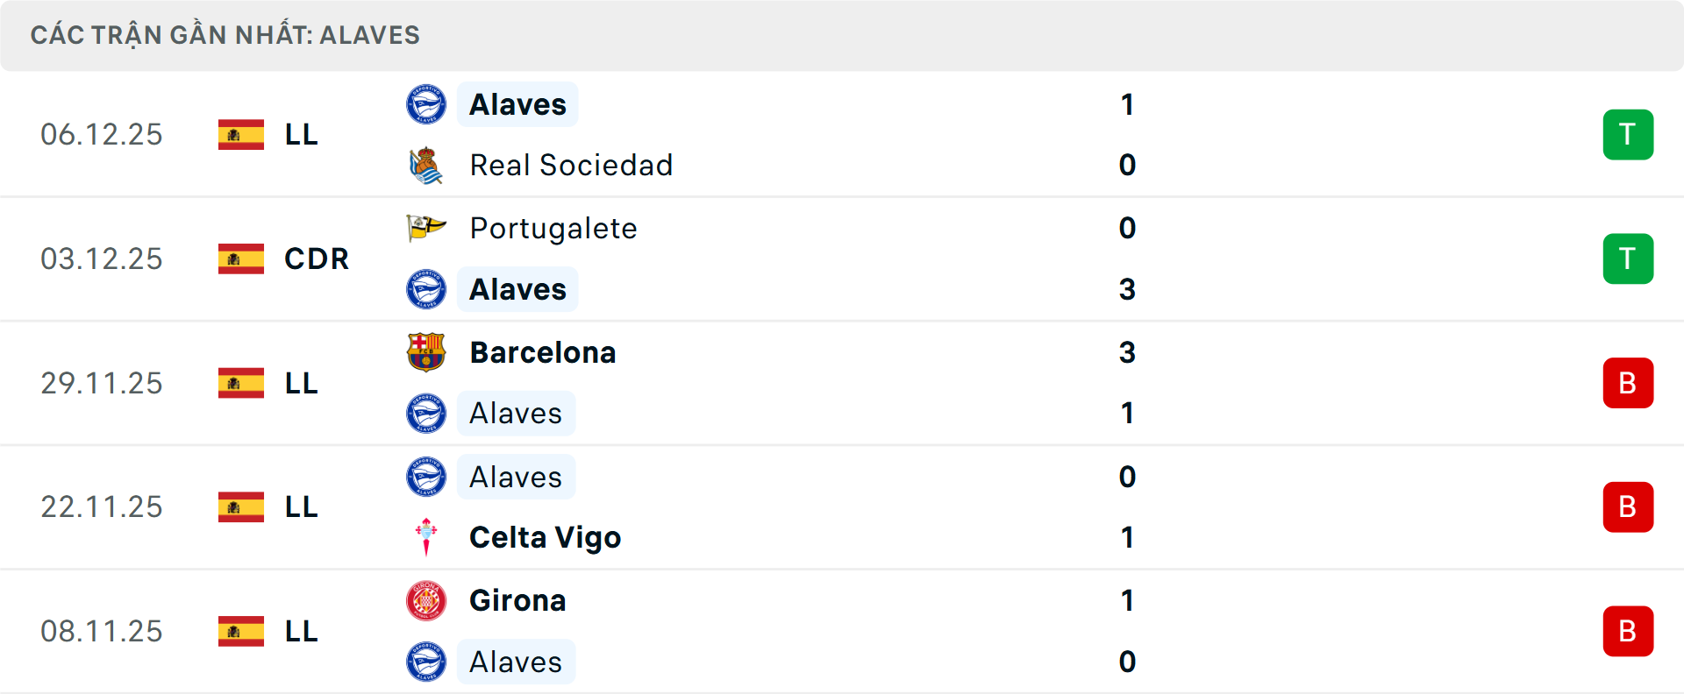
Task: Click the Alaves club crest in the first match
Action: coord(426,104)
